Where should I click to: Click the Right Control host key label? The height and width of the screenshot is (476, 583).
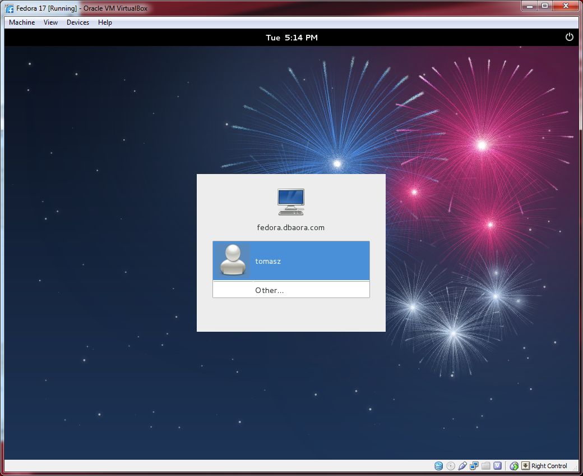[x=549, y=466]
